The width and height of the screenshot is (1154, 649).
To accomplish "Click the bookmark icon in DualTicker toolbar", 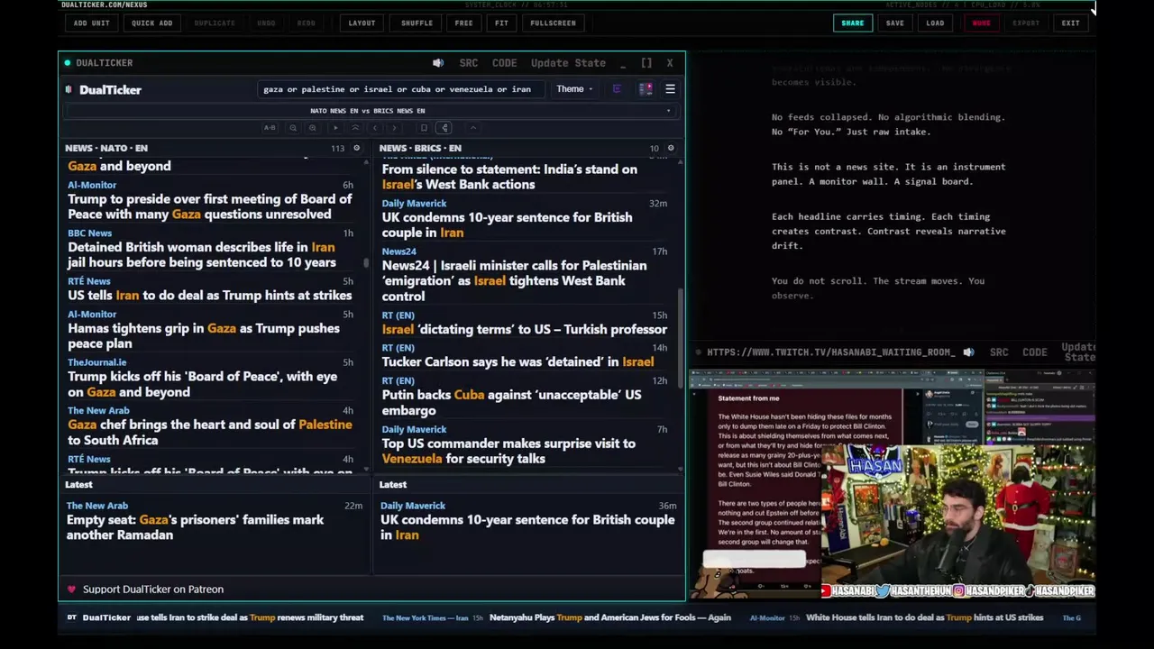I will 424,128.
